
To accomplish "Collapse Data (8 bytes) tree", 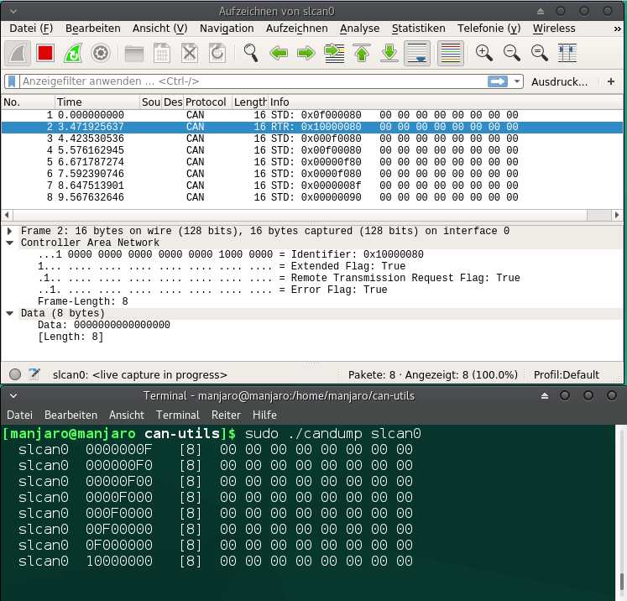I will (9, 313).
